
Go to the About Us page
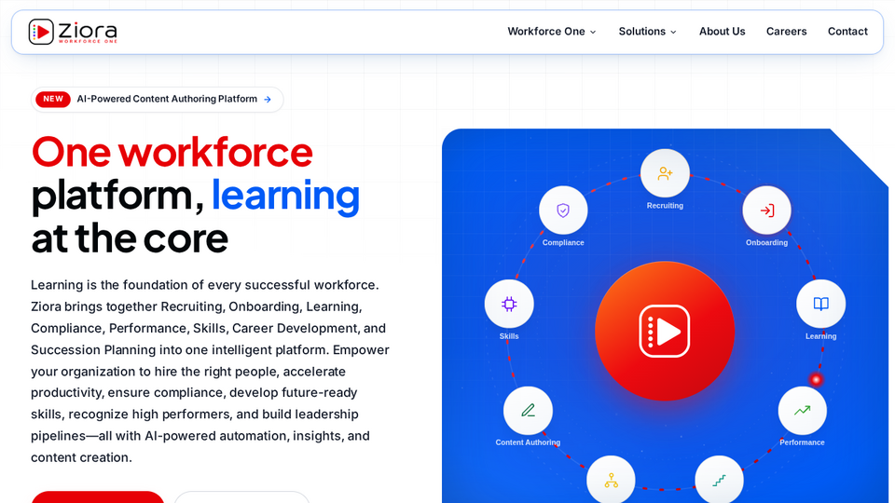[x=722, y=32]
